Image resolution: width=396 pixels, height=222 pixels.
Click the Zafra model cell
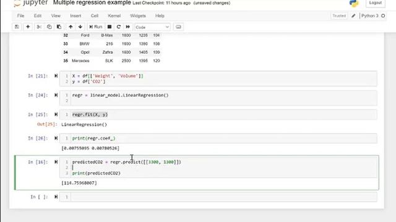pos(108,52)
